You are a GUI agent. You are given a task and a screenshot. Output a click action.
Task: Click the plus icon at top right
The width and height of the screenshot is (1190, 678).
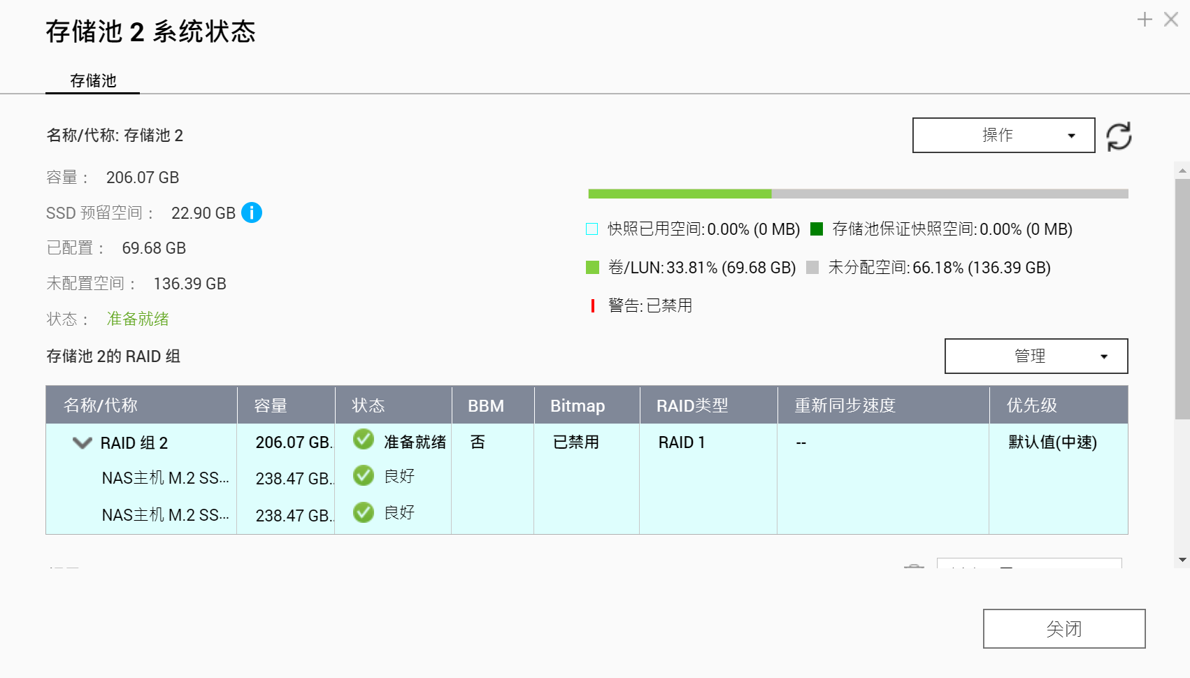(1145, 20)
